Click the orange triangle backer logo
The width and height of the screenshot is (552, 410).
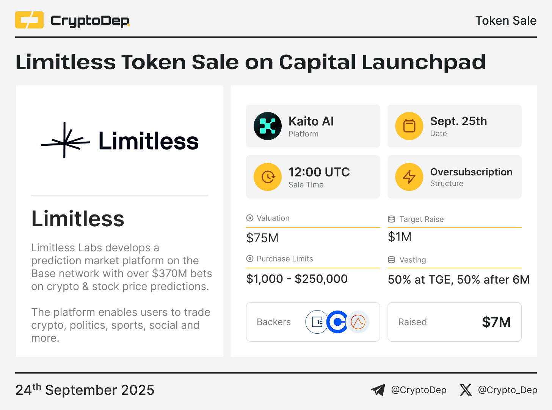pos(358,322)
